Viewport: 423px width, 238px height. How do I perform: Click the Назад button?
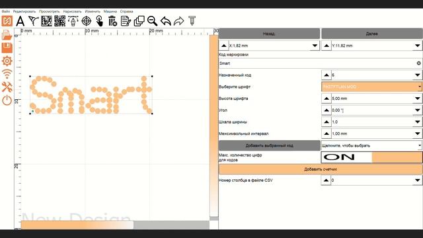point(269,34)
